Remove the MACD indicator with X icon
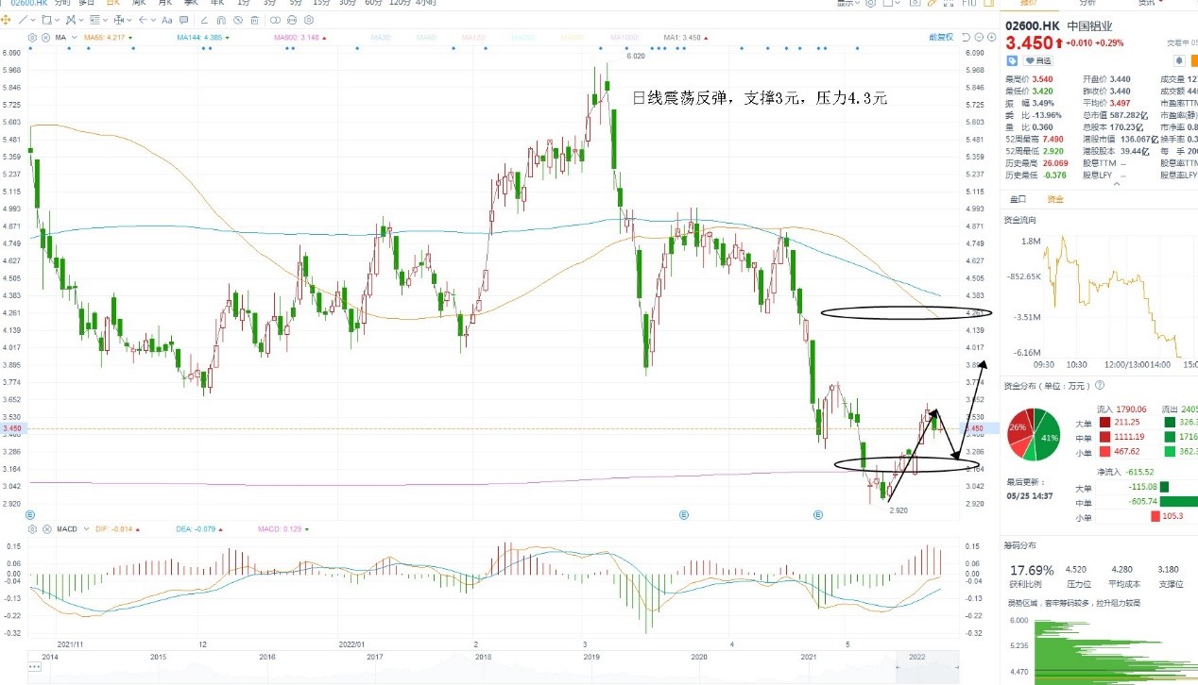This screenshot has width=1198, height=685. point(47,529)
